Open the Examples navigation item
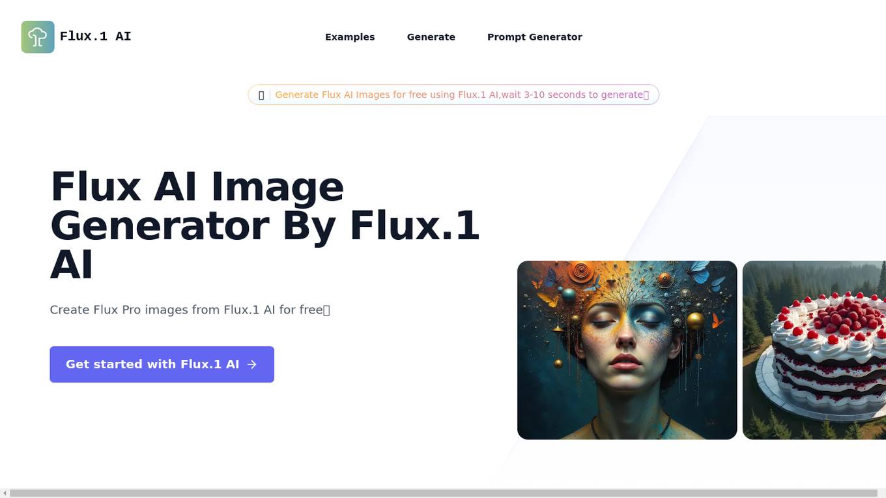The width and height of the screenshot is (886, 498). pyautogui.click(x=350, y=37)
